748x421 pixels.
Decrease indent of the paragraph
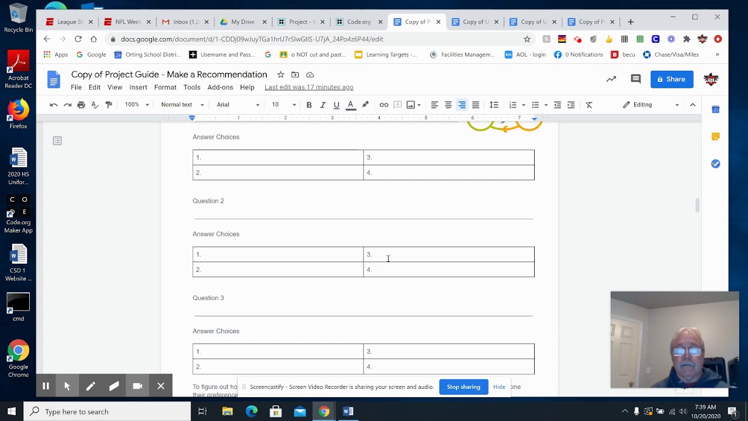click(557, 105)
